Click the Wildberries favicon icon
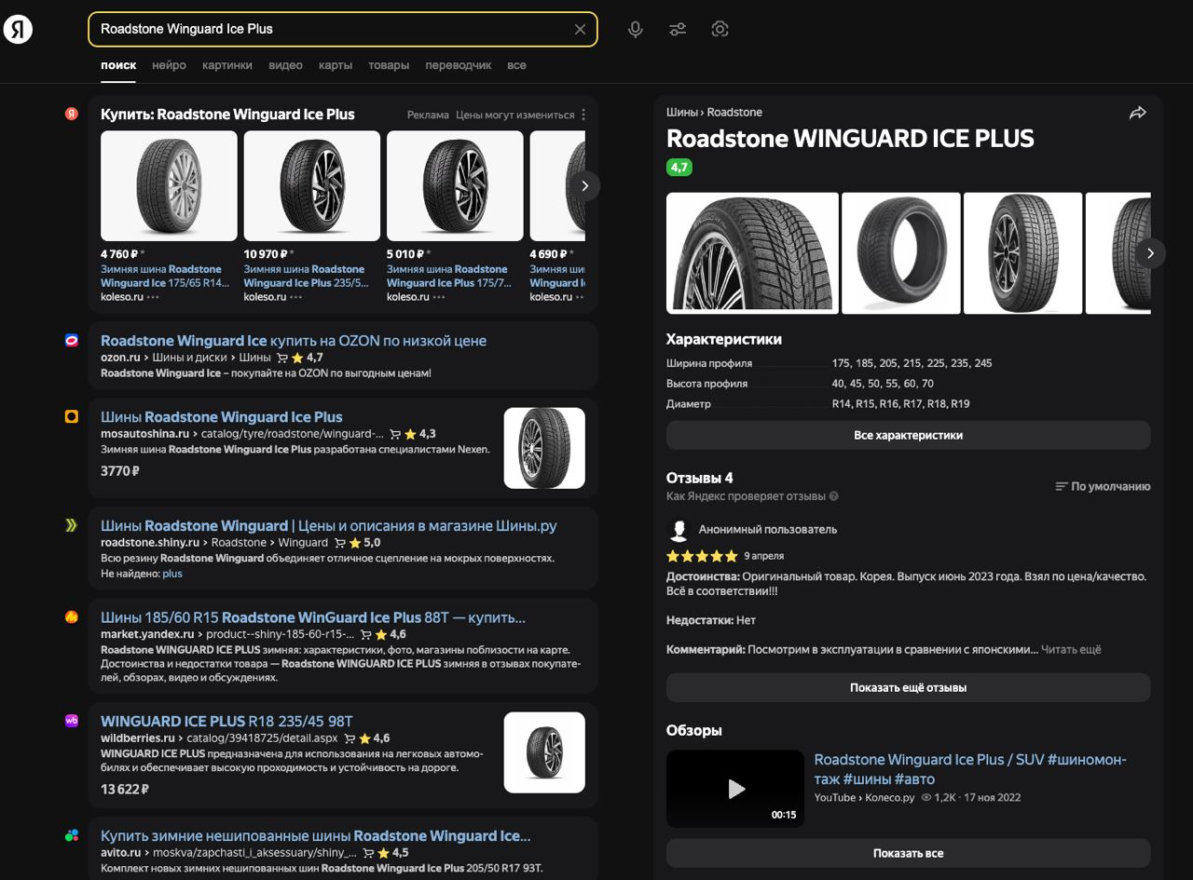The width and height of the screenshot is (1193, 880). point(72,721)
